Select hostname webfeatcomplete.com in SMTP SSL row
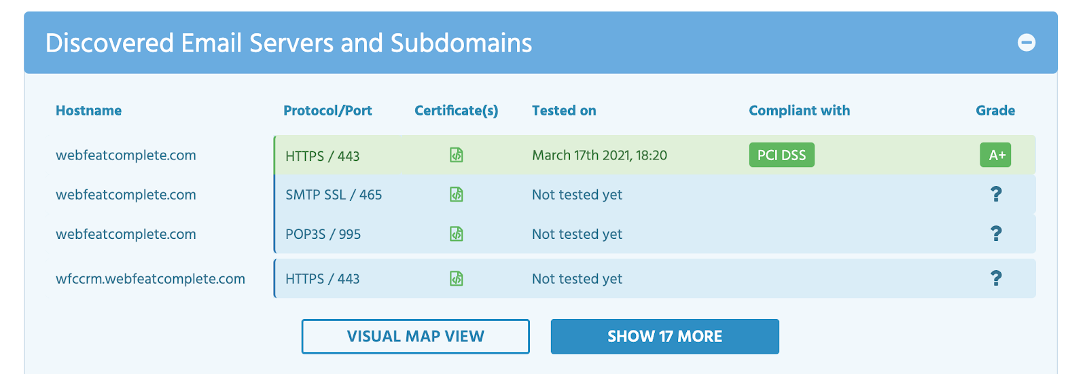1087x374 pixels. [126, 195]
